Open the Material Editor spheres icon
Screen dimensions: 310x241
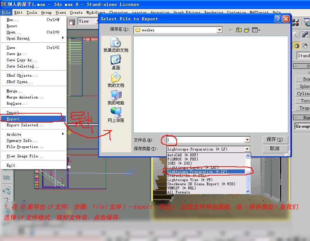296,22
